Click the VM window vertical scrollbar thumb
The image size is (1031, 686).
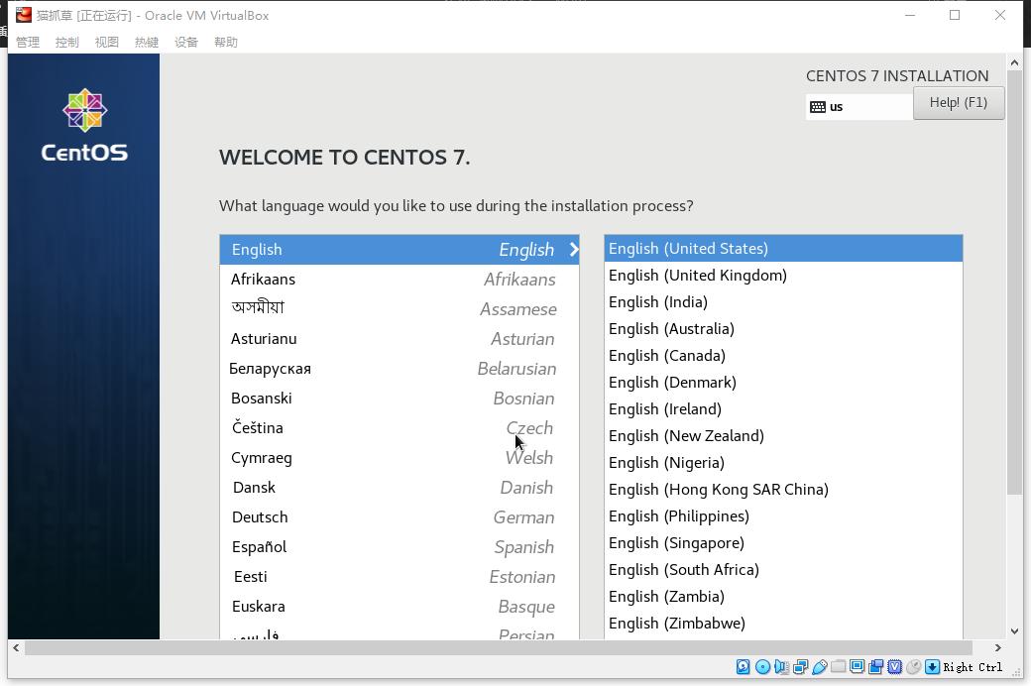1014,283
